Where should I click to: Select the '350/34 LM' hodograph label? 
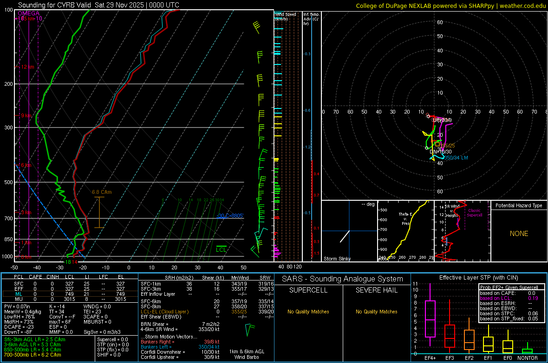coord(456,158)
